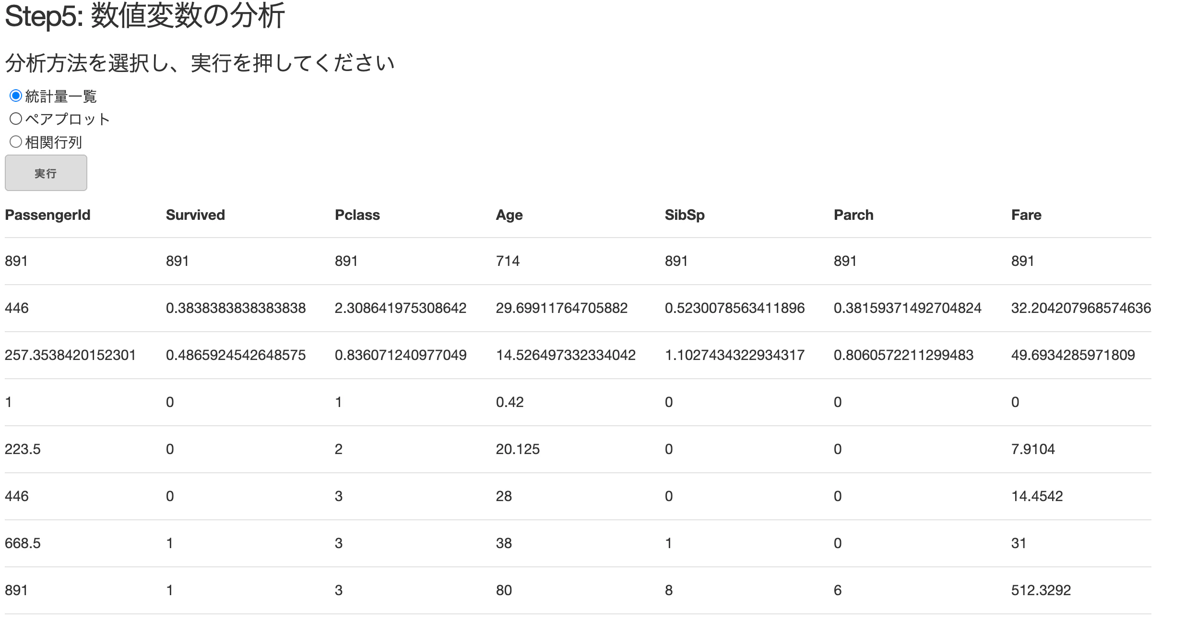
Task: Click the Survived mean 0.3838383838383838
Action: click(236, 308)
